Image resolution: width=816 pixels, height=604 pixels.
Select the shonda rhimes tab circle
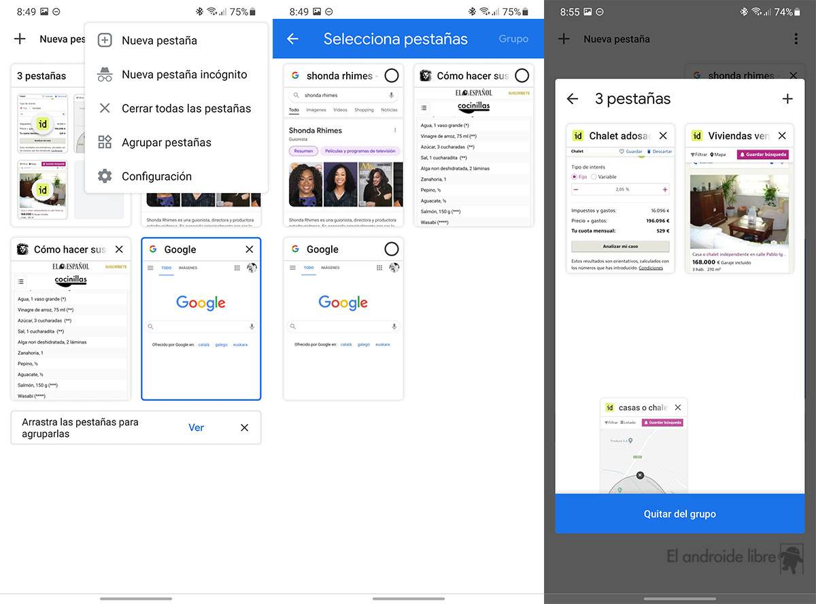(392, 75)
